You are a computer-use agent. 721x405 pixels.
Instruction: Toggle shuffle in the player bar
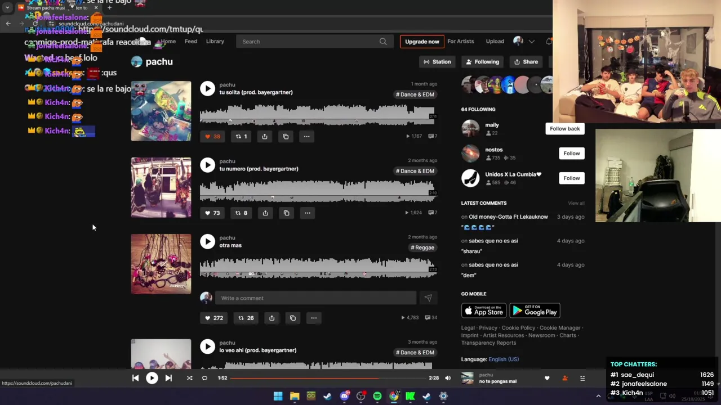(189, 378)
